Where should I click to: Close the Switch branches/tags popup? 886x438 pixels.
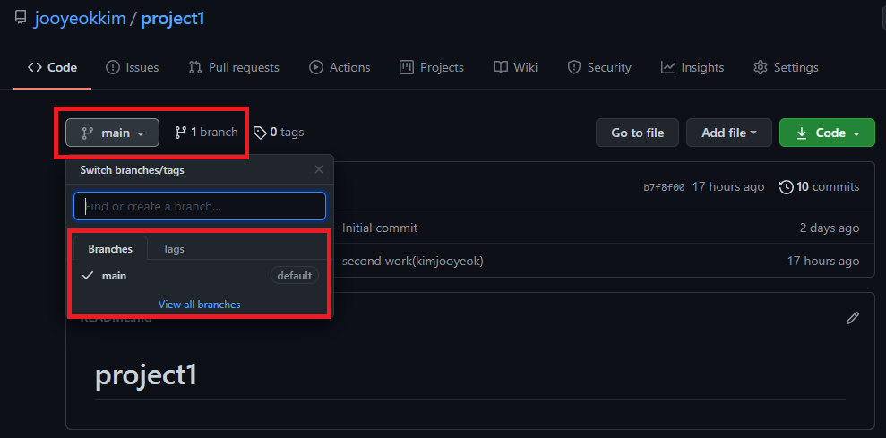point(319,169)
